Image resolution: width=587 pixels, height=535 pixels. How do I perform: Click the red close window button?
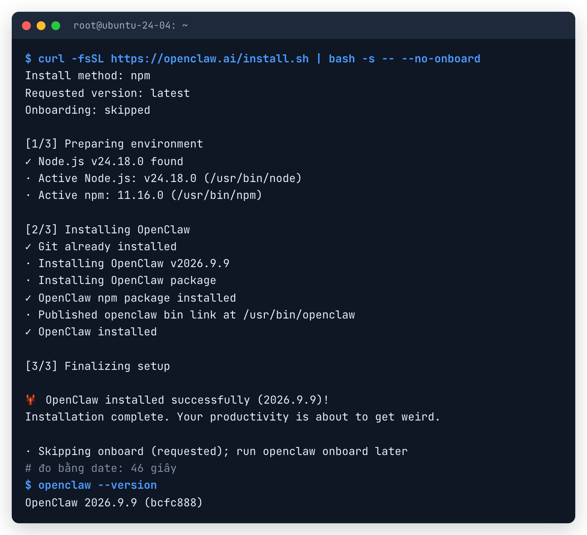pos(26,26)
